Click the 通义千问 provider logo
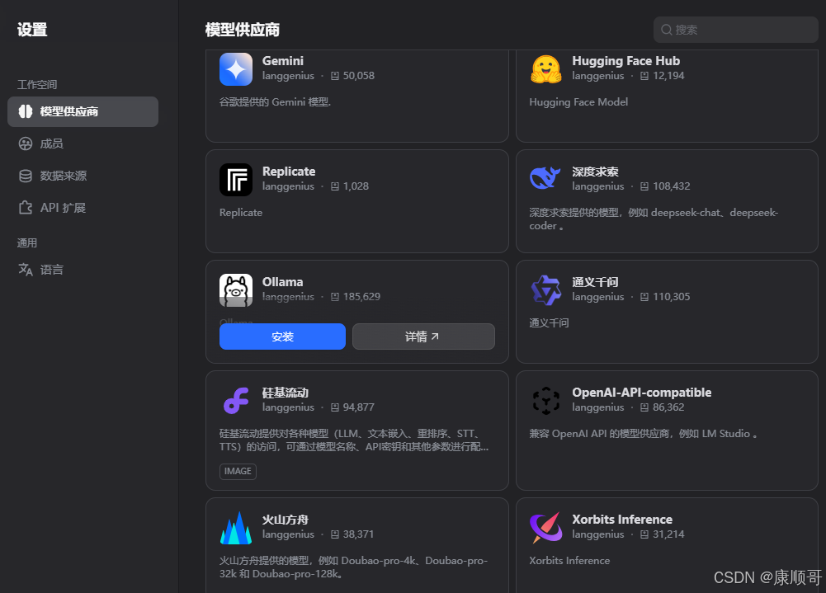This screenshot has width=826, height=593. tap(545, 290)
